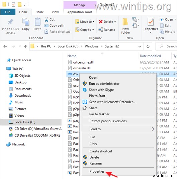Click the Manage contextual tab
177x179 pixels.
click(80, 5)
